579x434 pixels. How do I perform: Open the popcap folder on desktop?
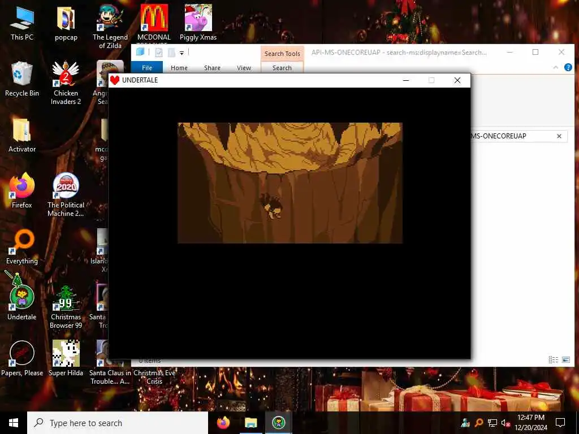66,23
